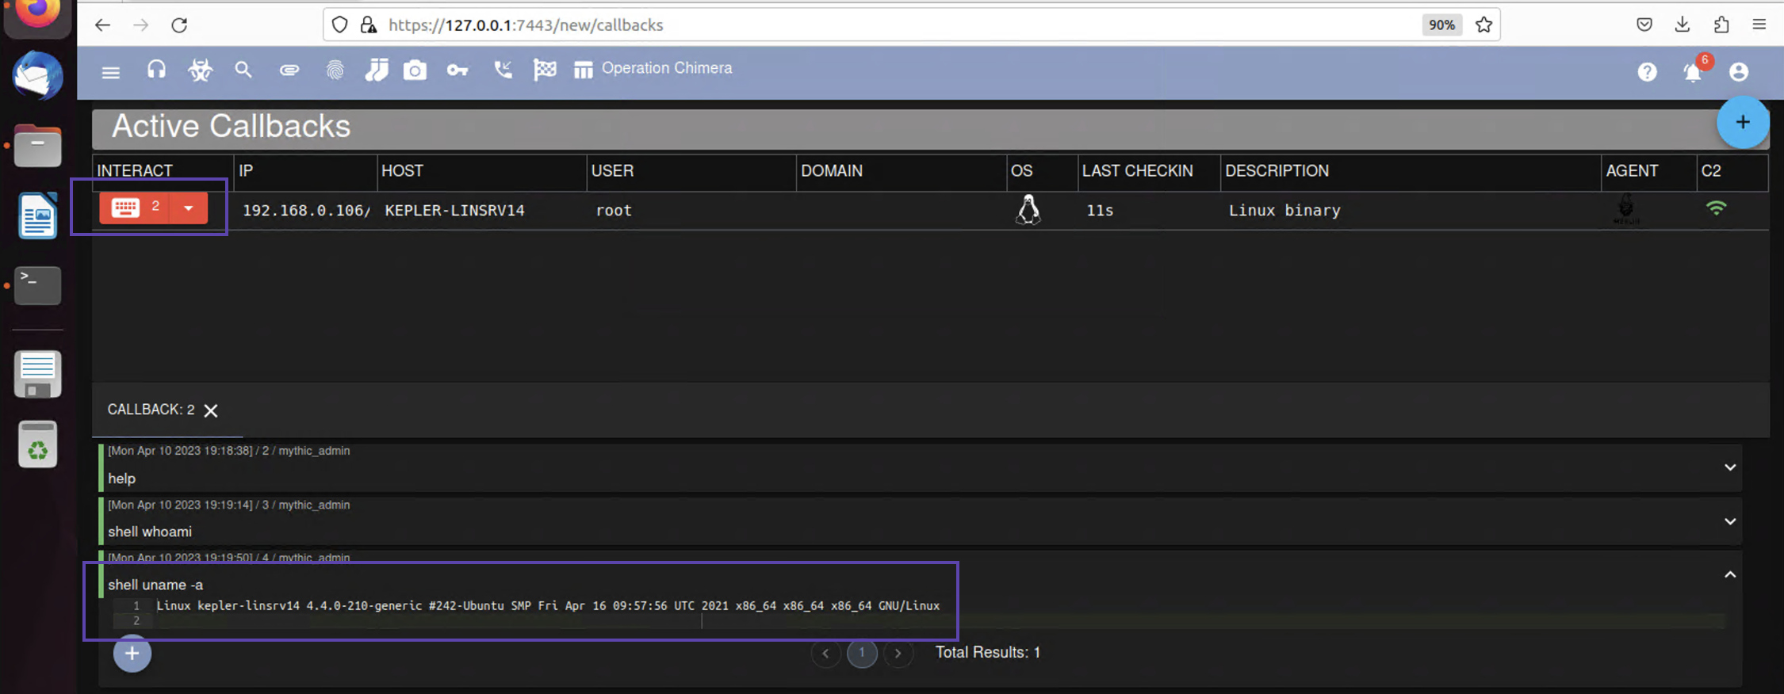The height and width of the screenshot is (694, 1784).
Task: Open dropdown arrow next to callback 2
Action: tap(189, 208)
